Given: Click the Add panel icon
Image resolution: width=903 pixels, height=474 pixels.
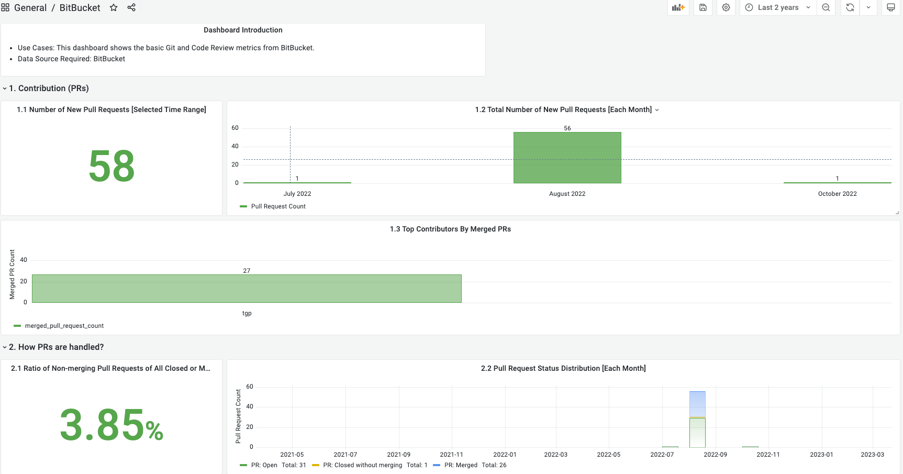Looking at the screenshot, I should [678, 7].
